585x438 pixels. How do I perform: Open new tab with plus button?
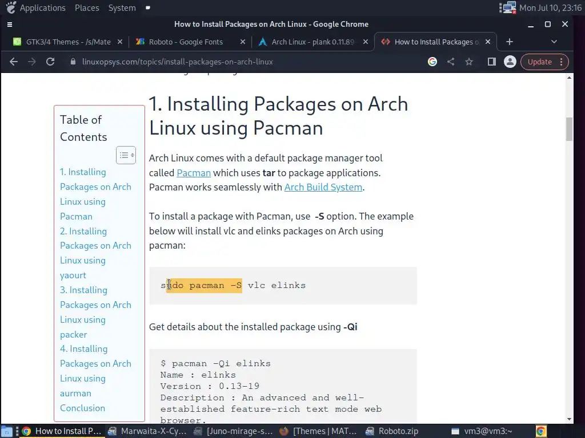point(510,42)
